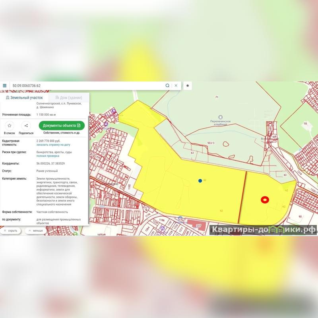
Task: Switch to the Дом (здание) tab
Action: click(x=69, y=97)
